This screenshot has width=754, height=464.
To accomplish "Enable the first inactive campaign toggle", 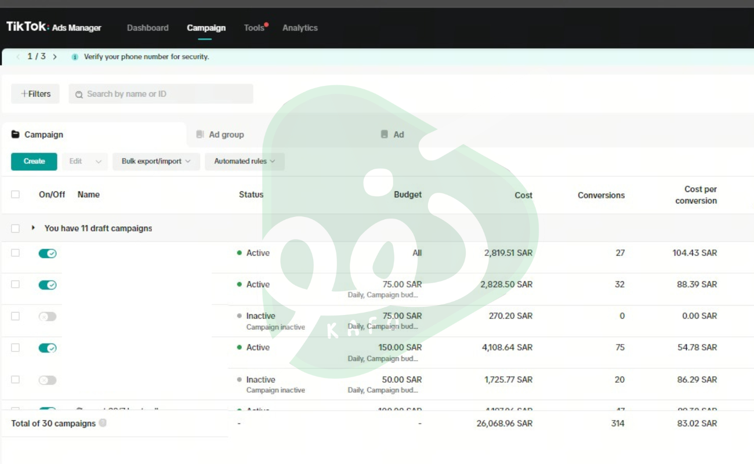I will pyautogui.click(x=48, y=317).
